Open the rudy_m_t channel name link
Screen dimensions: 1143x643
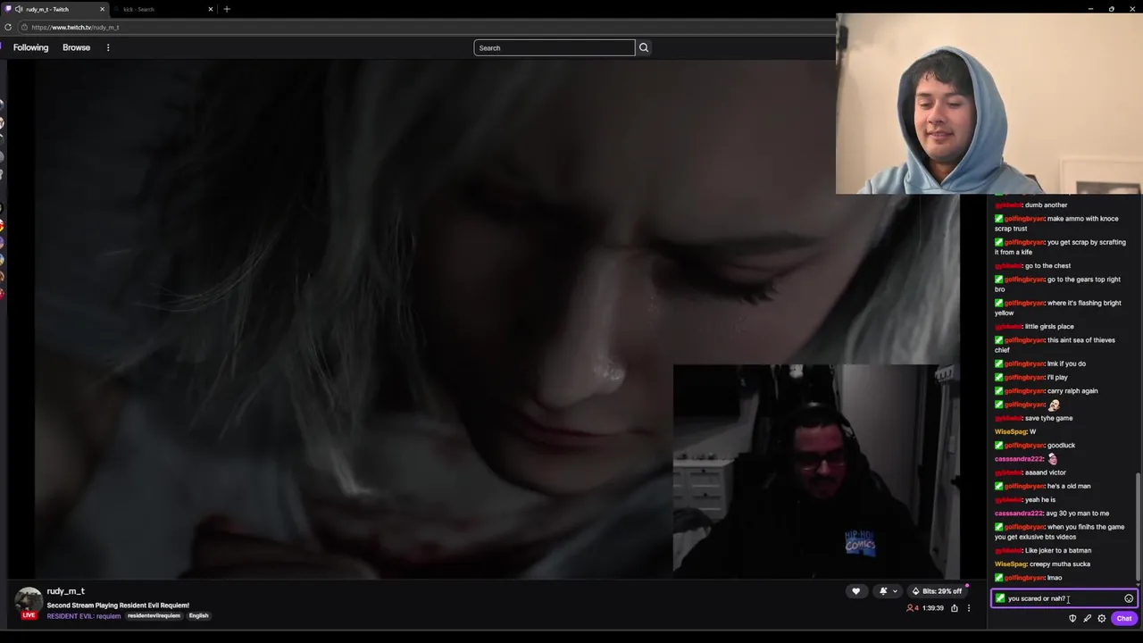tap(66, 591)
